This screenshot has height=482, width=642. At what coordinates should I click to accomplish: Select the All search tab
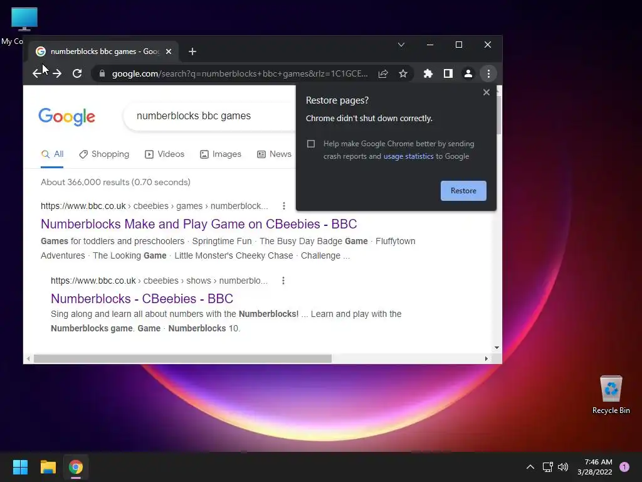click(53, 154)
